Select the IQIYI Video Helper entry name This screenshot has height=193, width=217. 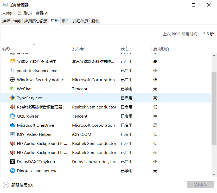tap(34, 134)
